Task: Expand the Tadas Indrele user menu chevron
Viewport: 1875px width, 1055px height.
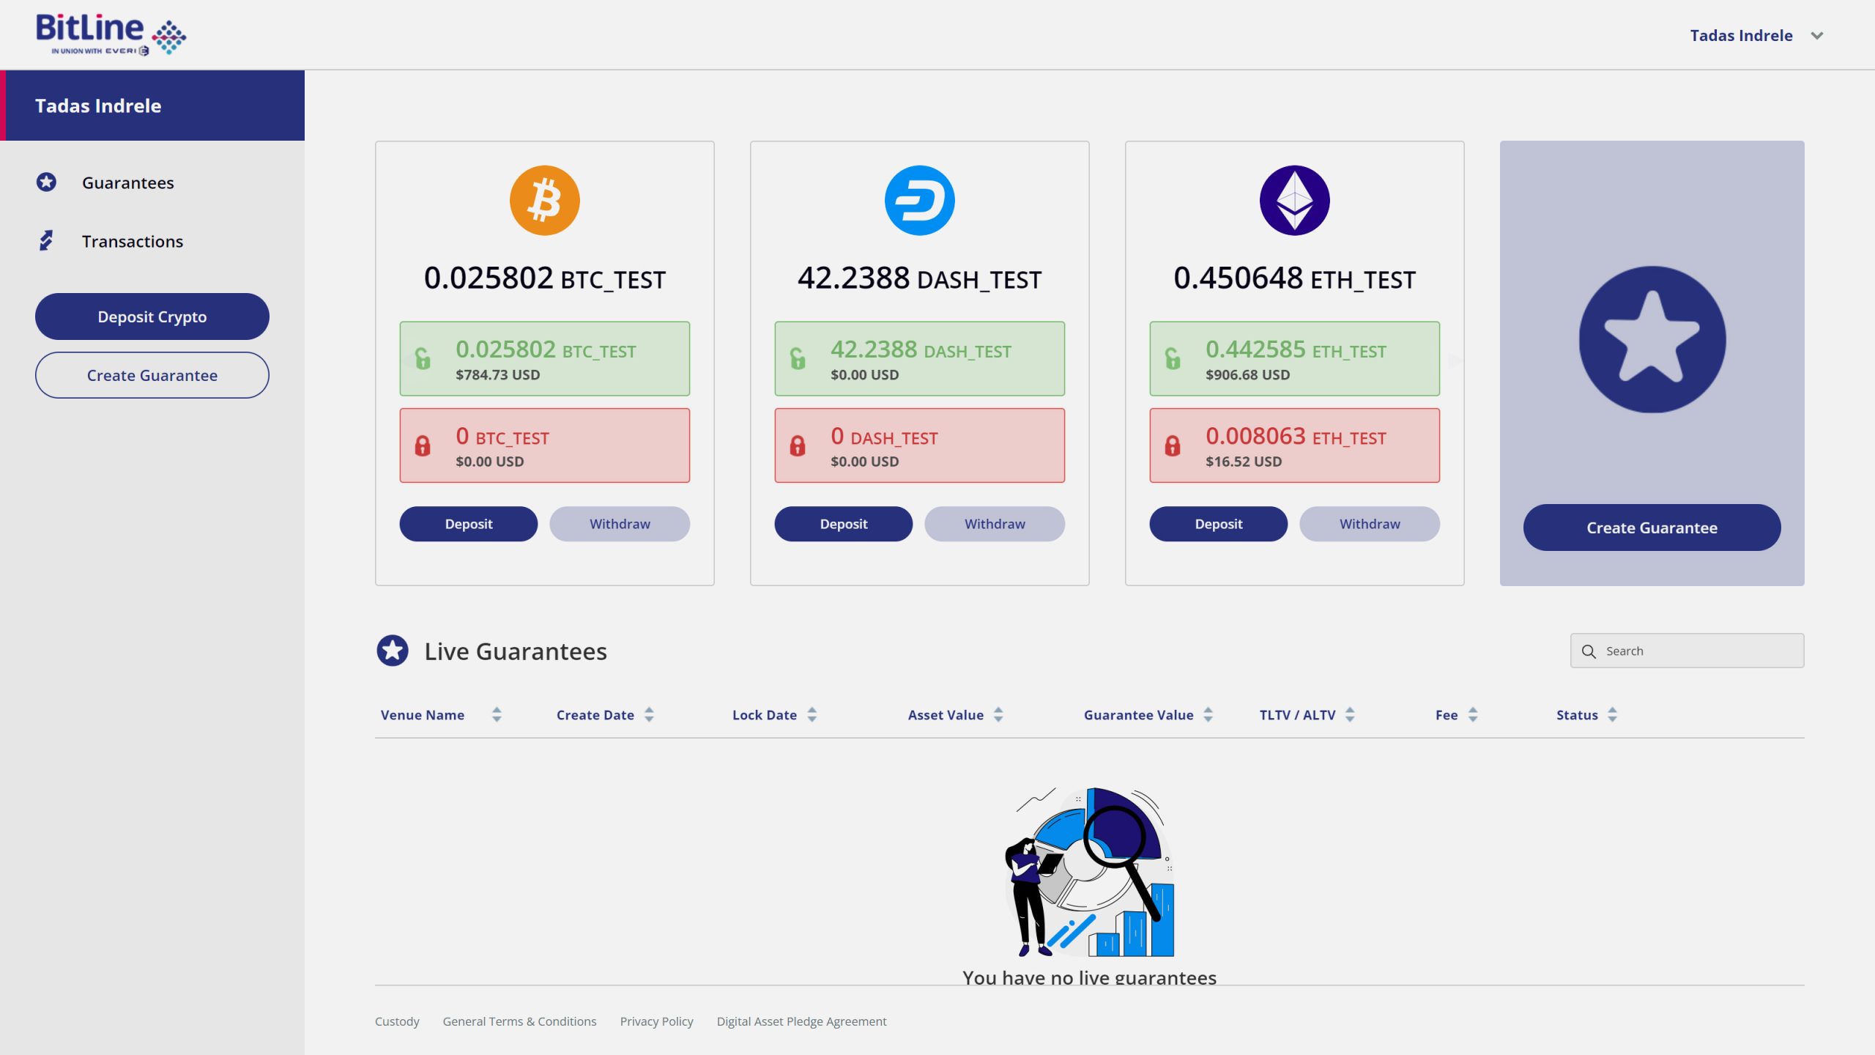Action: (1816, 35)
